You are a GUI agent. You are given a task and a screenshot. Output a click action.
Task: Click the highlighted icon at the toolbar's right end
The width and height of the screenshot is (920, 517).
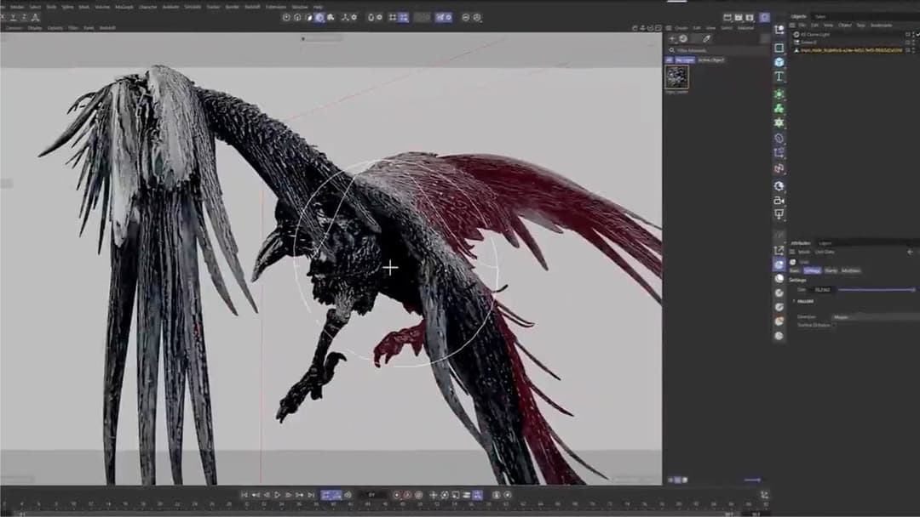tap(764, 18)
